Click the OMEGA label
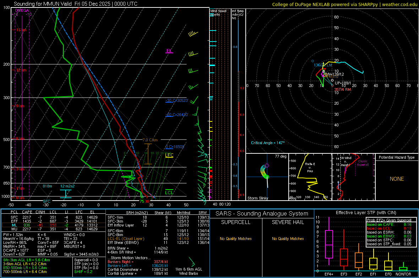 22,10
